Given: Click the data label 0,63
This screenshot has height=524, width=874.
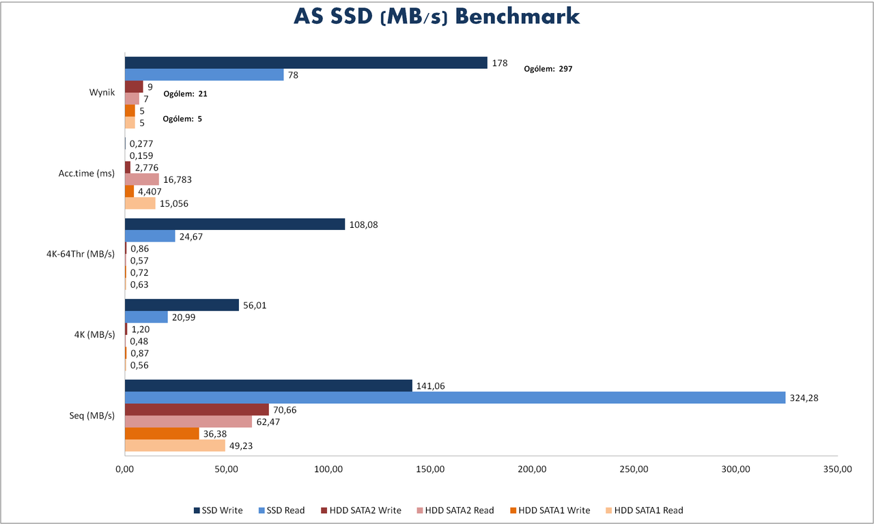Looking at the screenshot, I should (139, 285).
